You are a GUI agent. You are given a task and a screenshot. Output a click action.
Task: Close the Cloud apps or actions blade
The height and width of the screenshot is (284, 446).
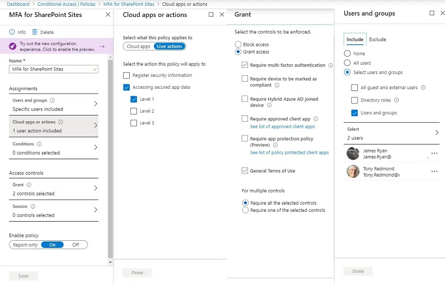tap(222, 15)
